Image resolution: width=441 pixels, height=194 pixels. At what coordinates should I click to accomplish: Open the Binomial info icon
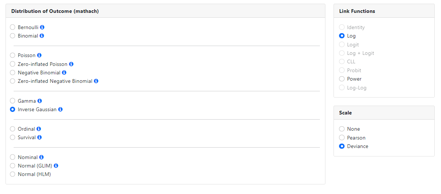[42, 36]
